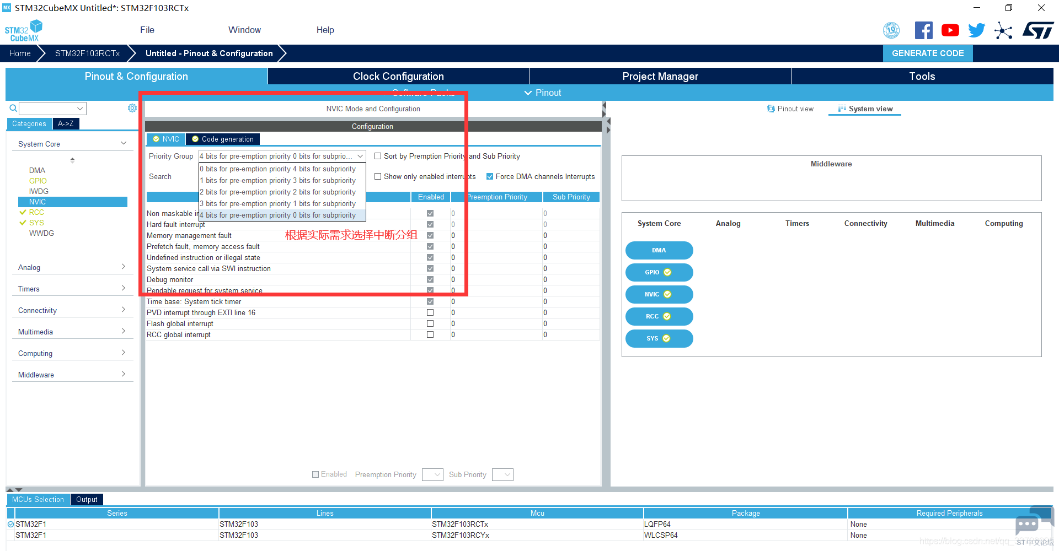The height and width of the screenshot is (551, 1059).
Task: Collapse the left panel with splitter arrow
Action: pos(605,105)
